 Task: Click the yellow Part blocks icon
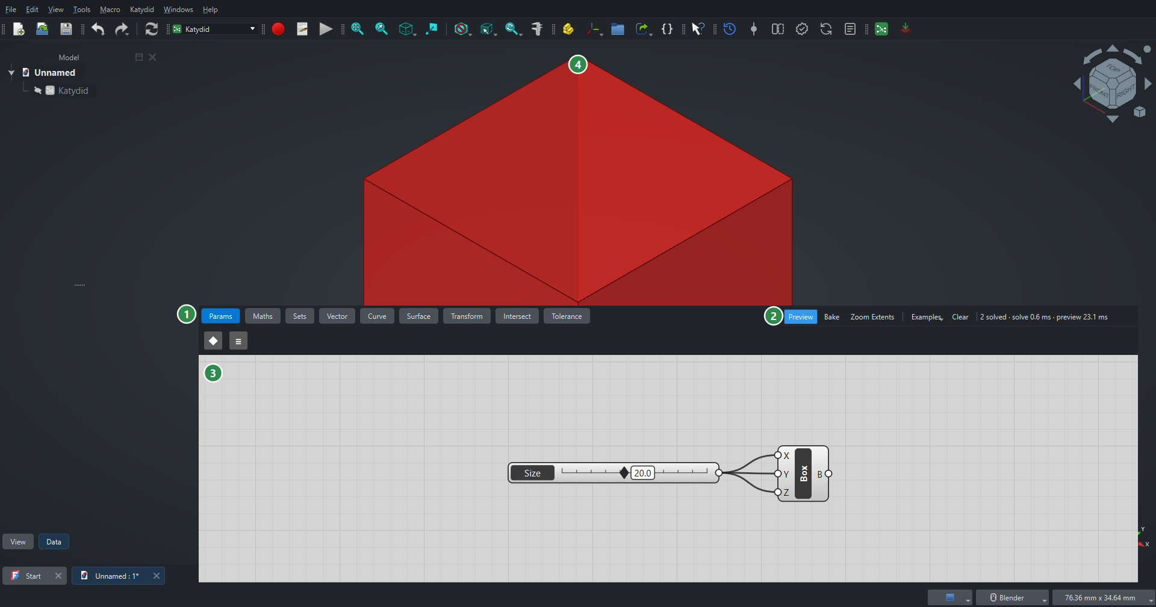tap(568, 29)
